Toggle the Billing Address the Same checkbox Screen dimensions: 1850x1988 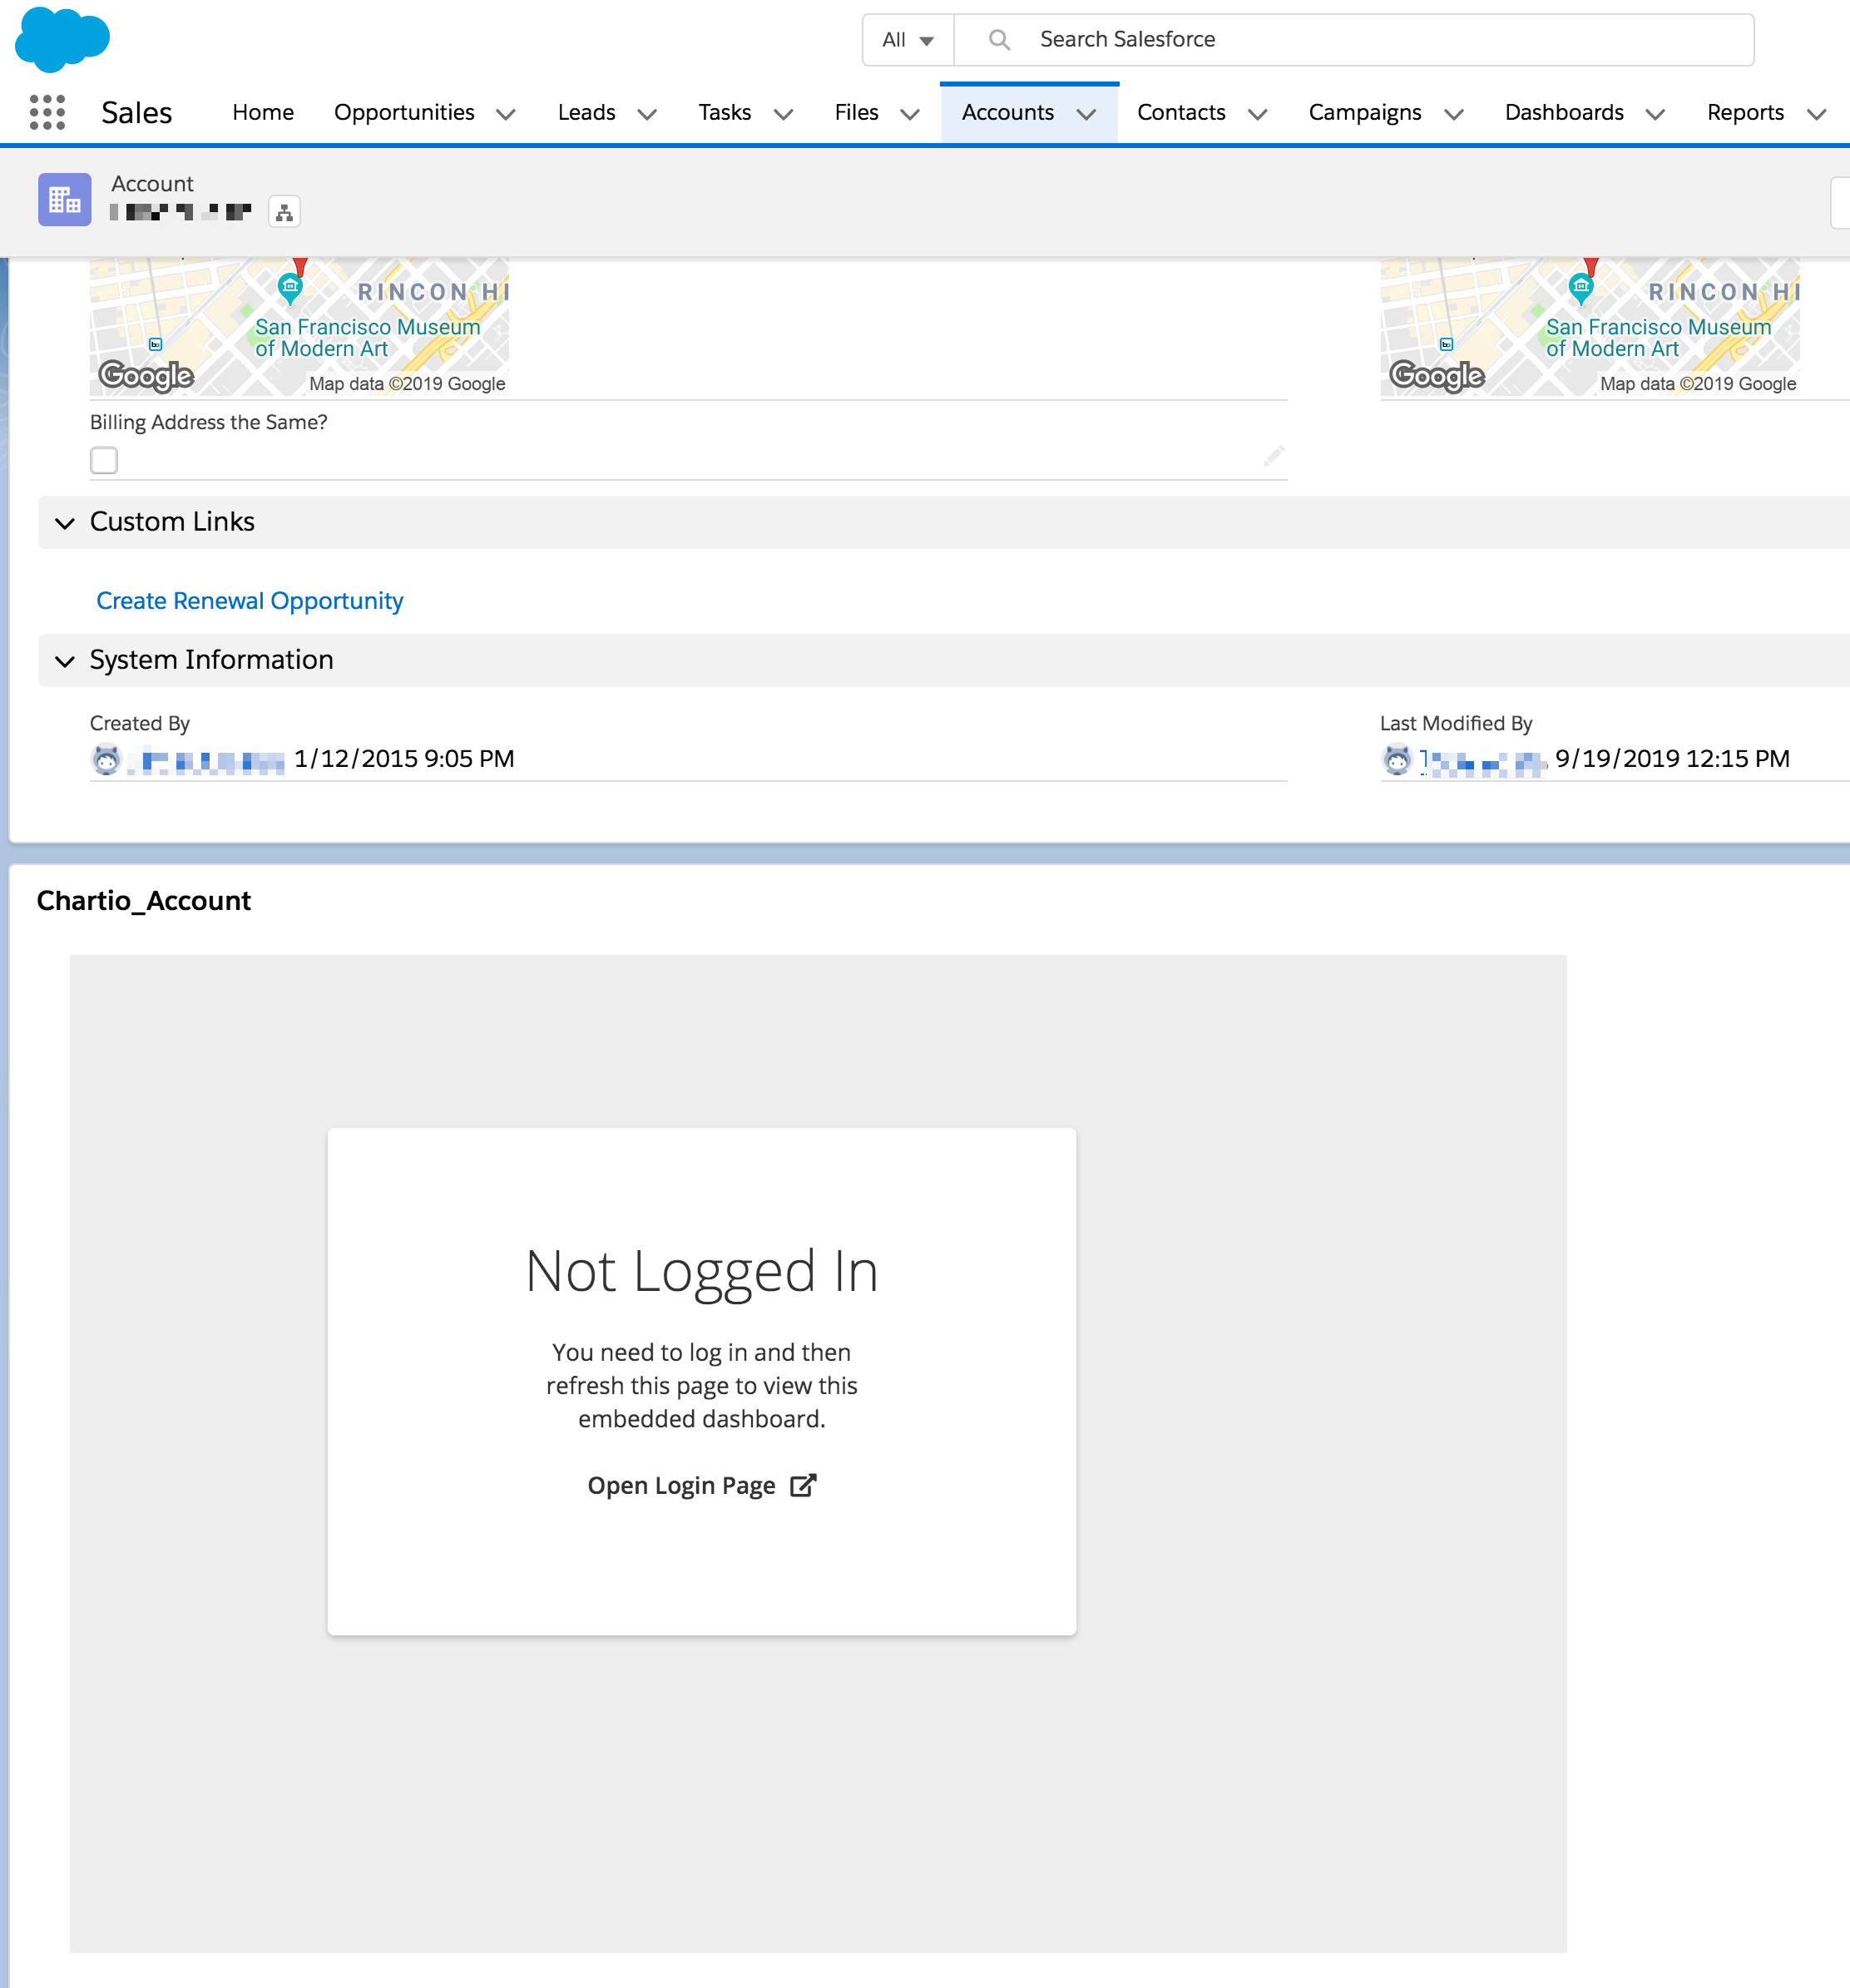(104, 459)
